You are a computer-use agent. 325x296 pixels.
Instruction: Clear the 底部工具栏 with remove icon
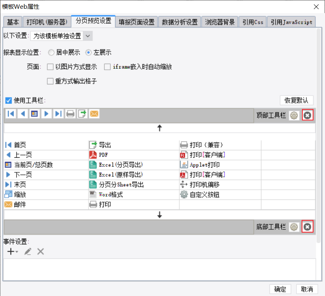point(308,227)
